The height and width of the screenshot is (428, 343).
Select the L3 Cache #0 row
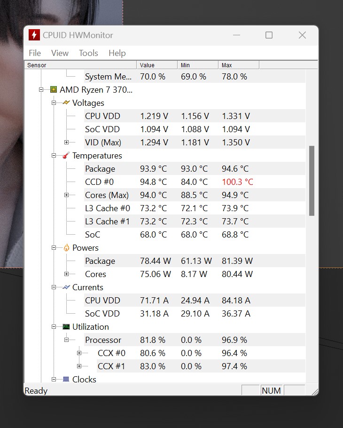(195, 208)
